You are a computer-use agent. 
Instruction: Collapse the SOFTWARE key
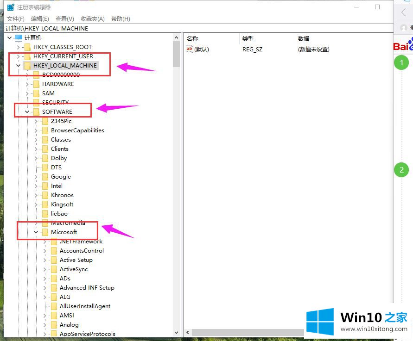(x=27, y=112)
